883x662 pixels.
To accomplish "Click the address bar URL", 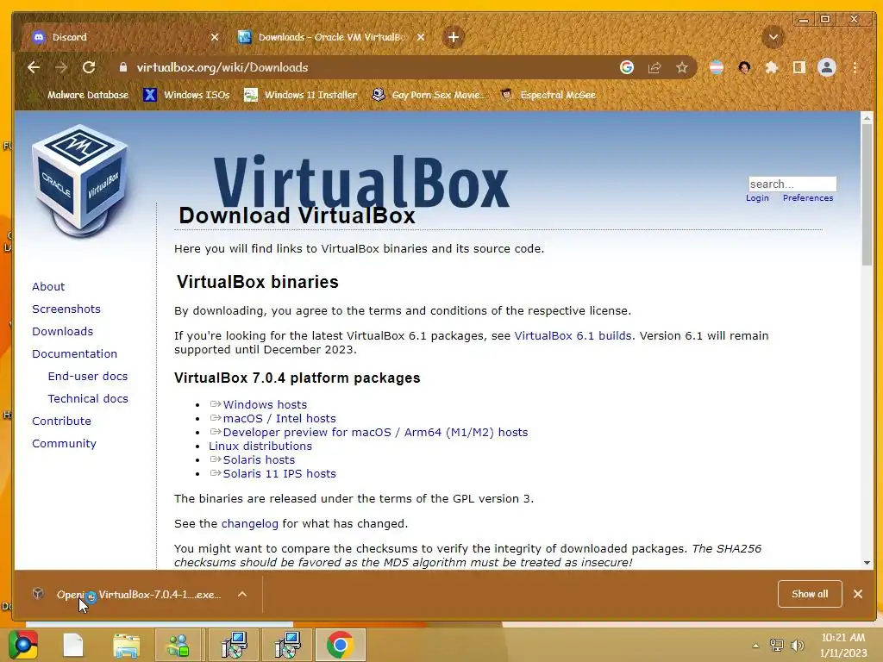I will [222, 67].
